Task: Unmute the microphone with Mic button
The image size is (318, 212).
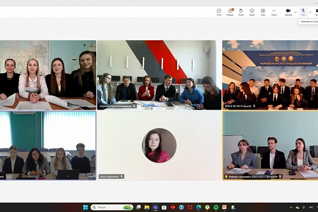Action: click(303, 12)
